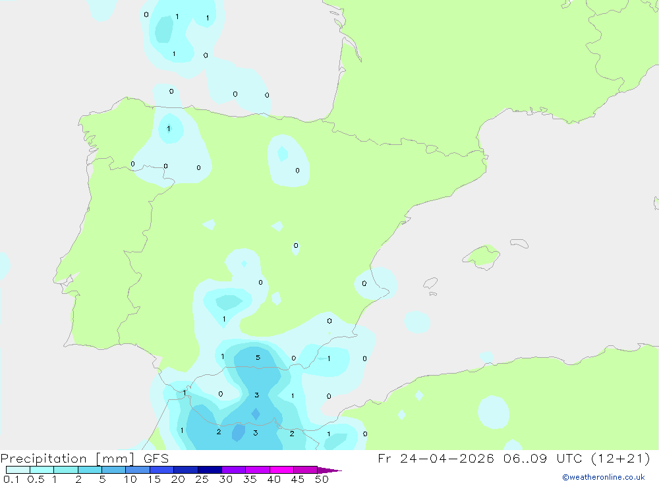Click the 1–2 mm legend color swatch

pos(66,470)
